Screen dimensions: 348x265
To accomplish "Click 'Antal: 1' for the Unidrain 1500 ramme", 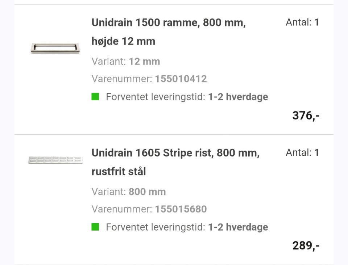I will click(302, 22).
